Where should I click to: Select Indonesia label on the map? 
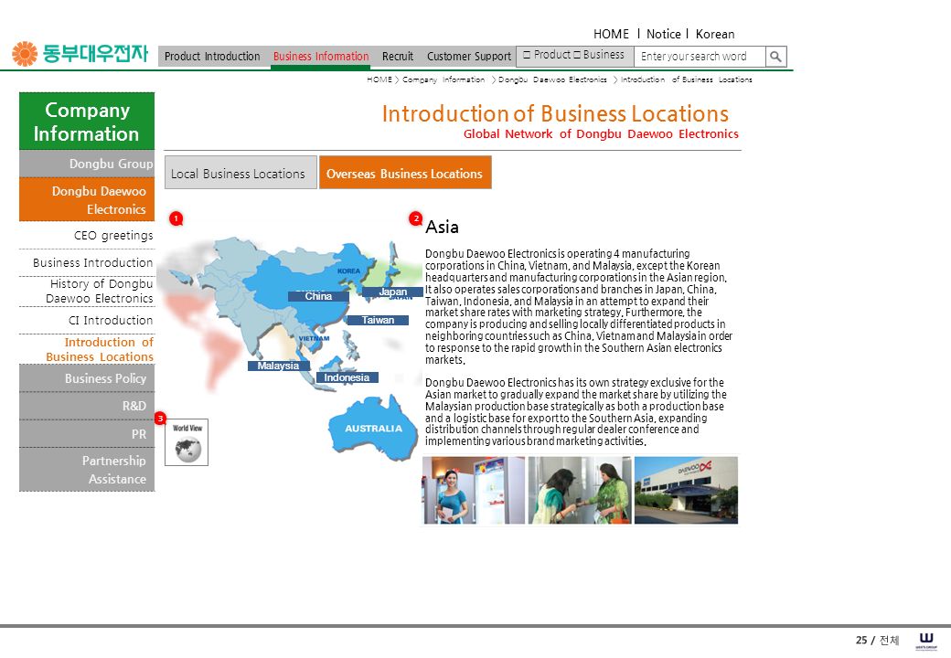pos(347,377)
